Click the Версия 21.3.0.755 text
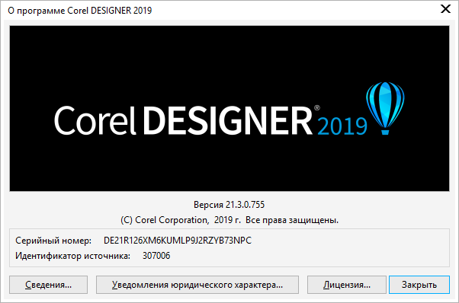 pyautogui.click(x=230, y=205)
